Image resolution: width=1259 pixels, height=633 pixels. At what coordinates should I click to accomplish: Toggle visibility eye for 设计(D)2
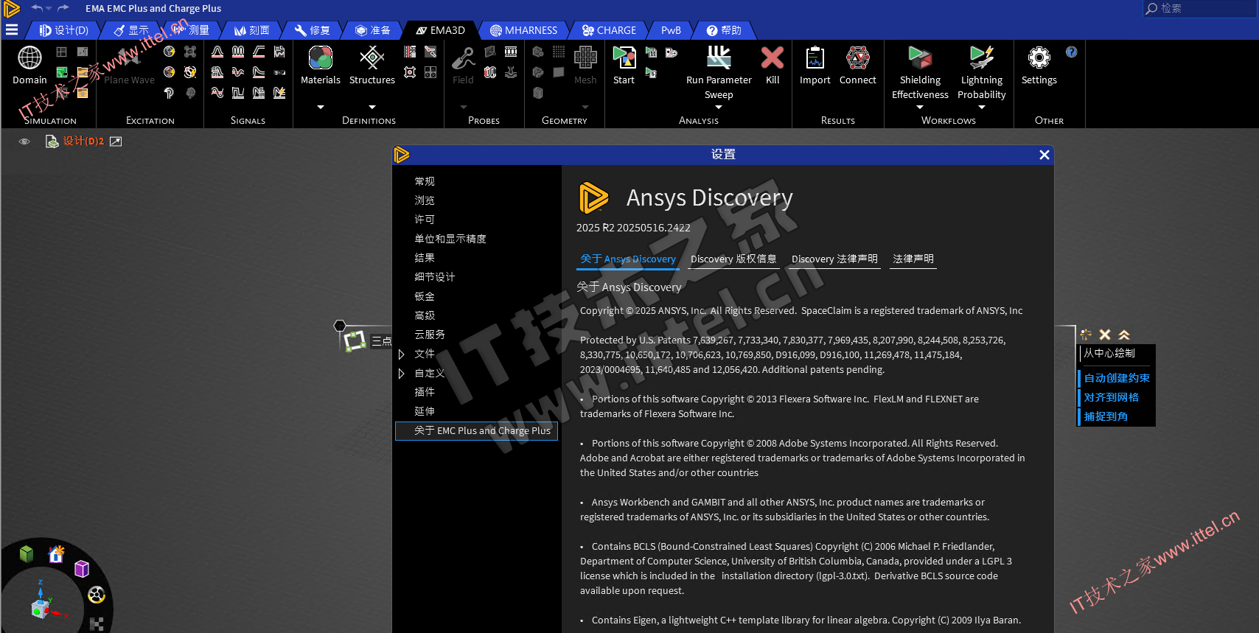point(24,141)
